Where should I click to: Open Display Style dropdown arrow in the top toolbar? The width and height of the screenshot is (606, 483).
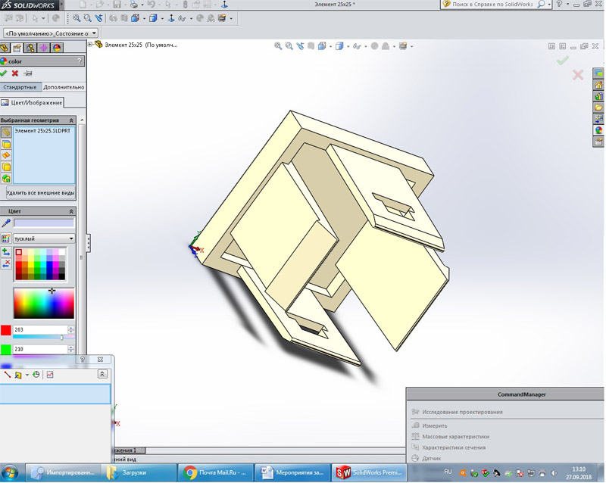coord(162,18)
